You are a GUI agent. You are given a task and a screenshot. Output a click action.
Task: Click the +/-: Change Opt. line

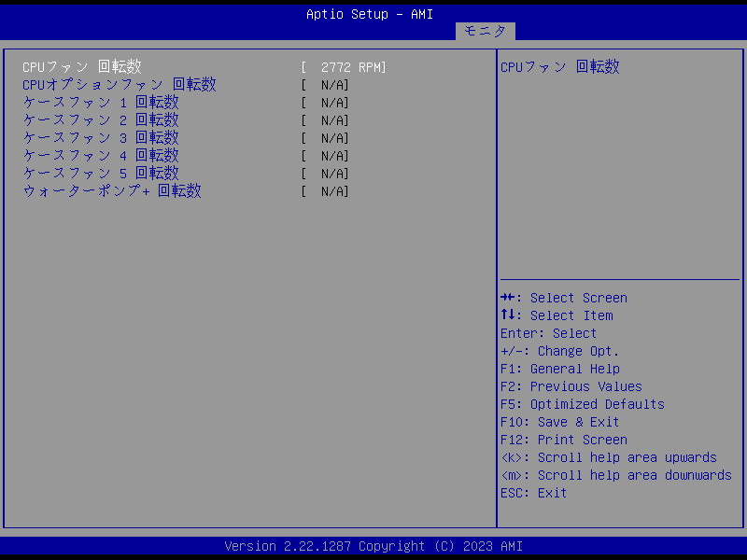tap(559, 351)
